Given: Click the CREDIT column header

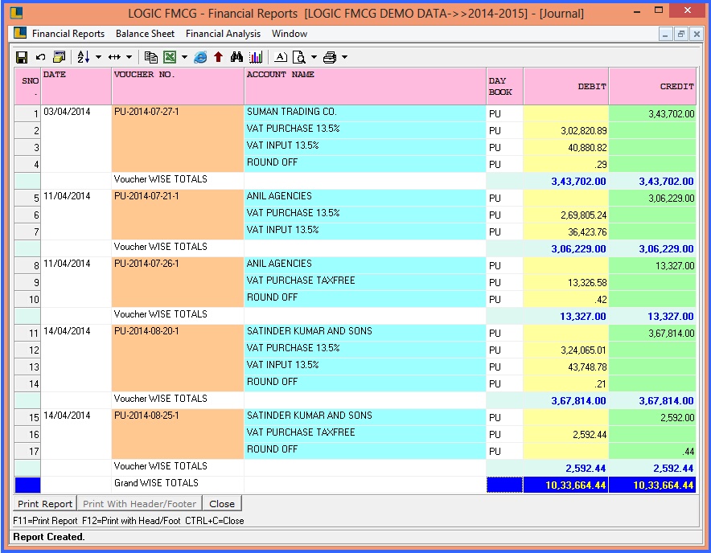Looking at the screenshot, I should (x=652, y=86).
